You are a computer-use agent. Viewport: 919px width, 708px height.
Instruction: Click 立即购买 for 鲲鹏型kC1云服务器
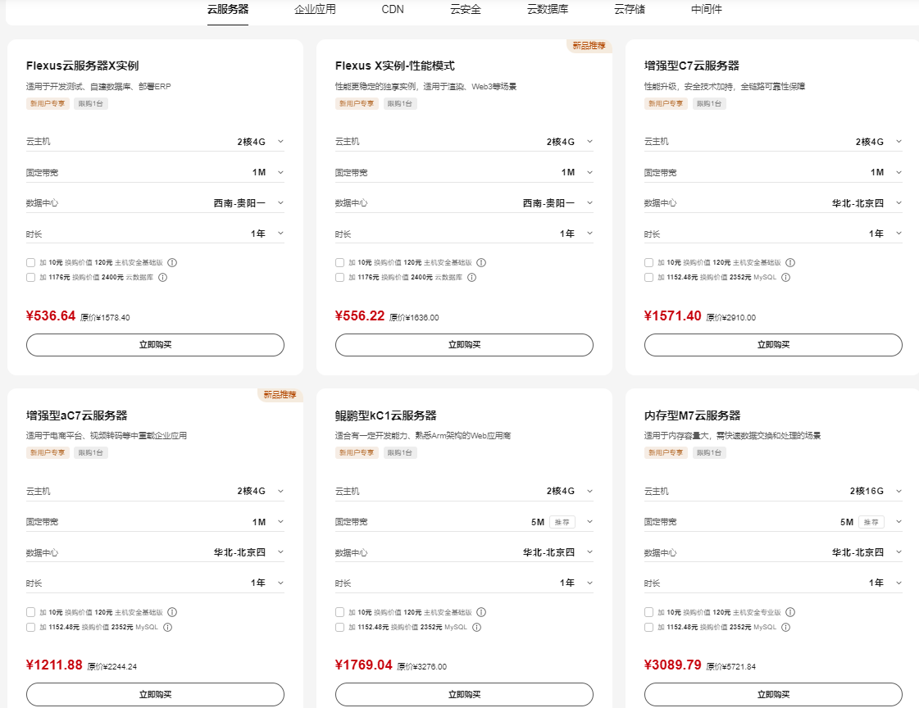coord(464,695)
